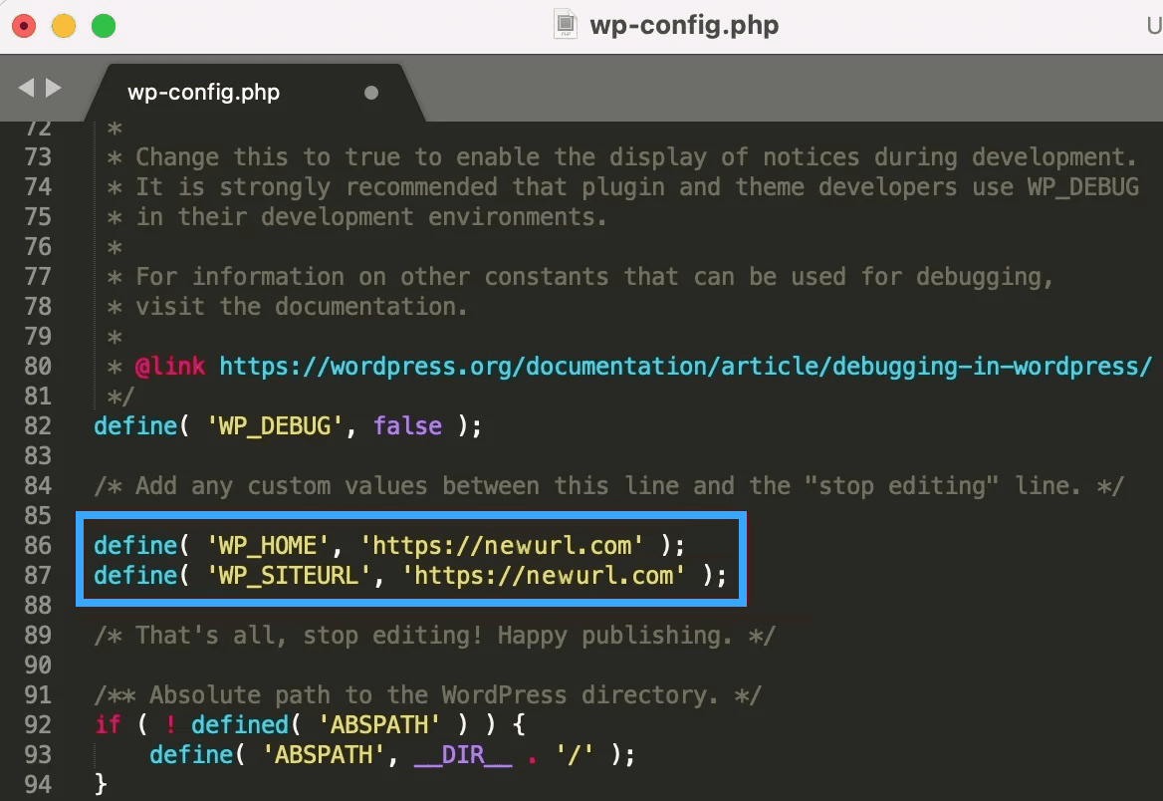Click the right tab navigation arrow
1163x801 pixels.
[54, 89]
